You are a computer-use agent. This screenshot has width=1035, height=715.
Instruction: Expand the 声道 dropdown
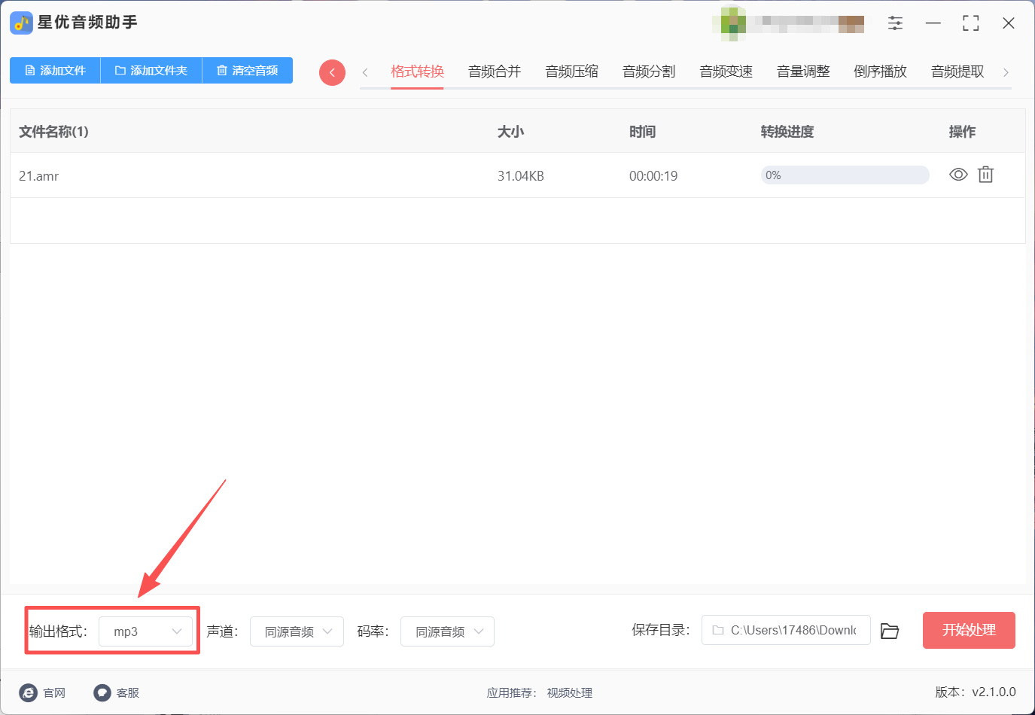point(297,631)
